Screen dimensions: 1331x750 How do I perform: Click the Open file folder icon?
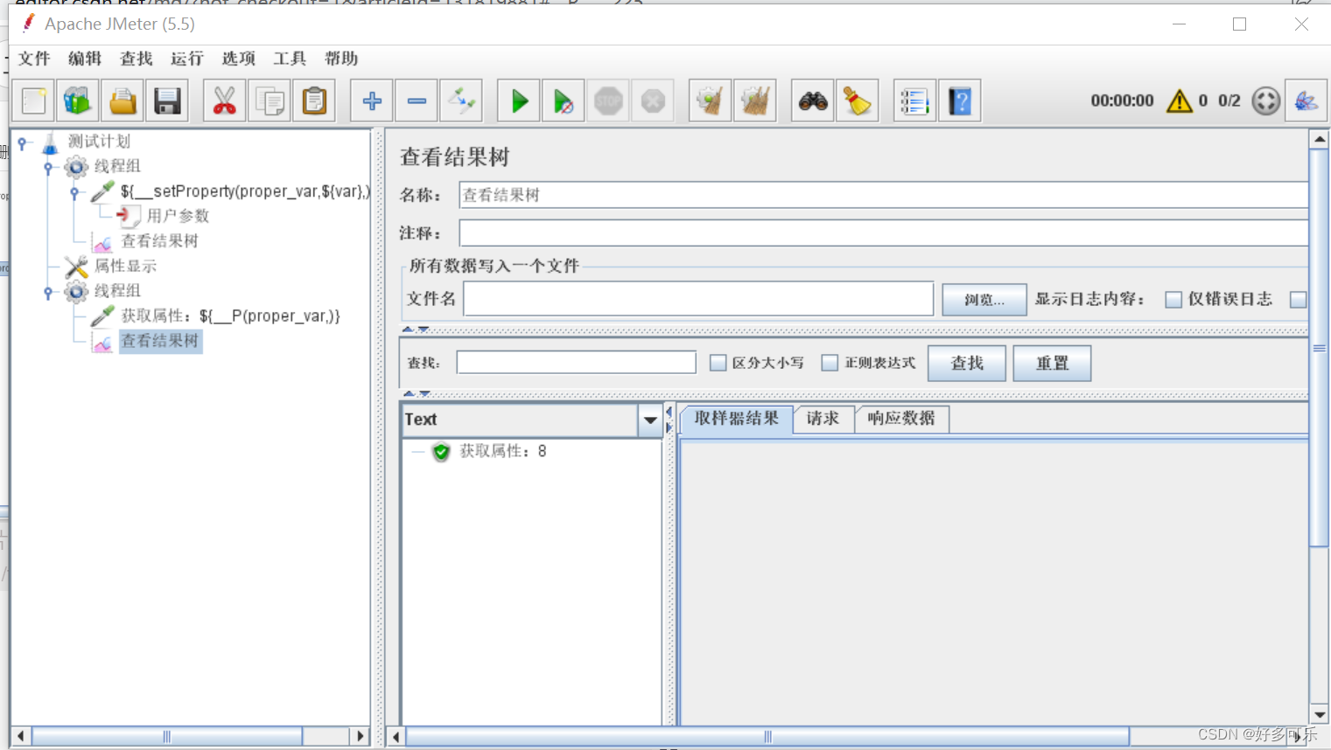tap(123, 101)
